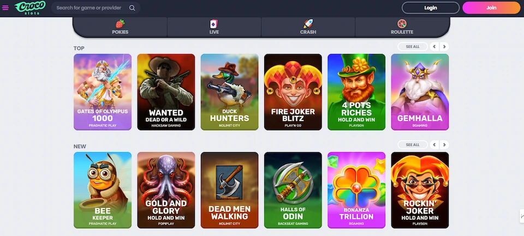Screen dimensions: 524x236
Task: Go to next New games arrow
Action: point(444,145)
